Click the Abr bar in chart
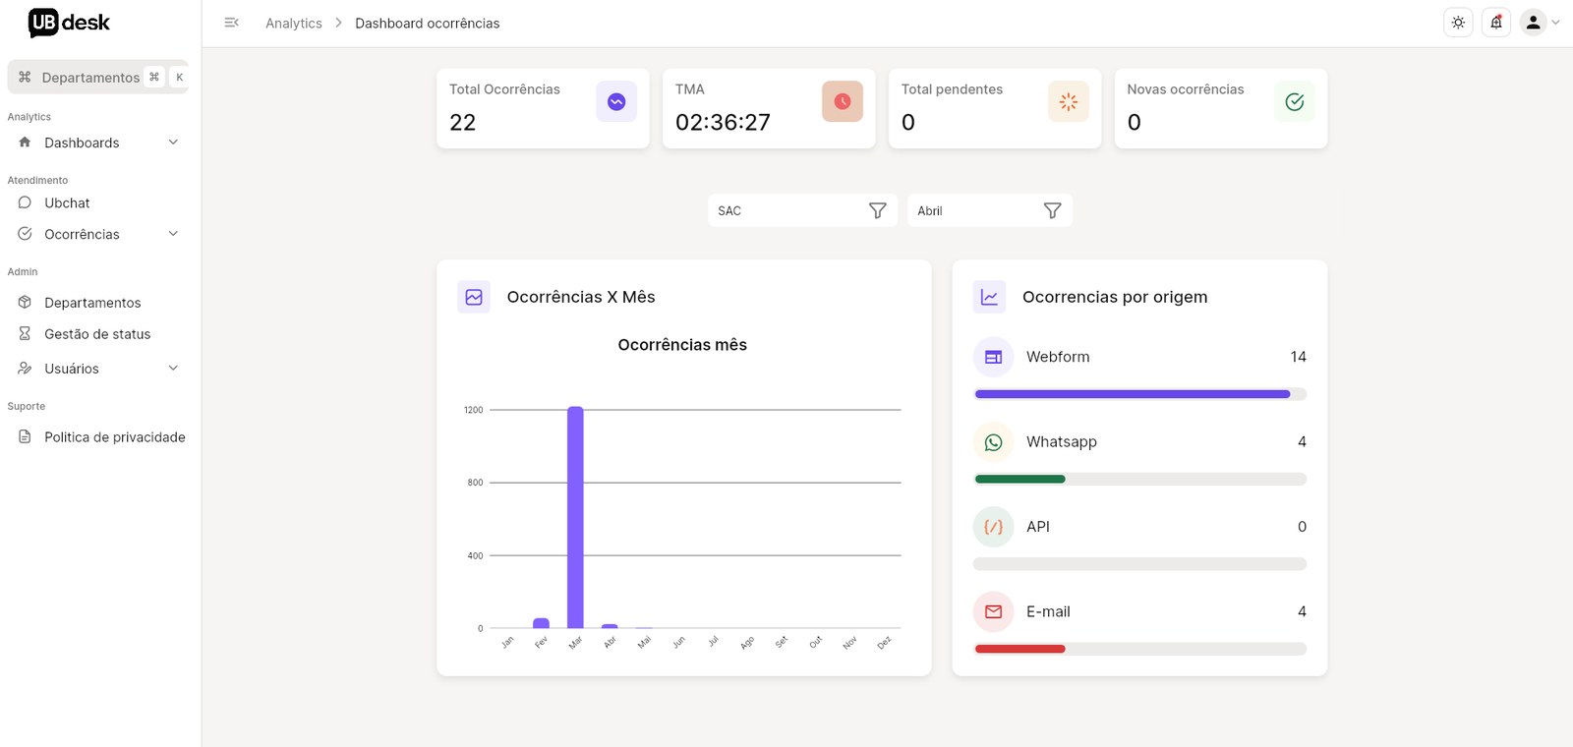This screenshot has width=1573, height=747. coord(610,626)
